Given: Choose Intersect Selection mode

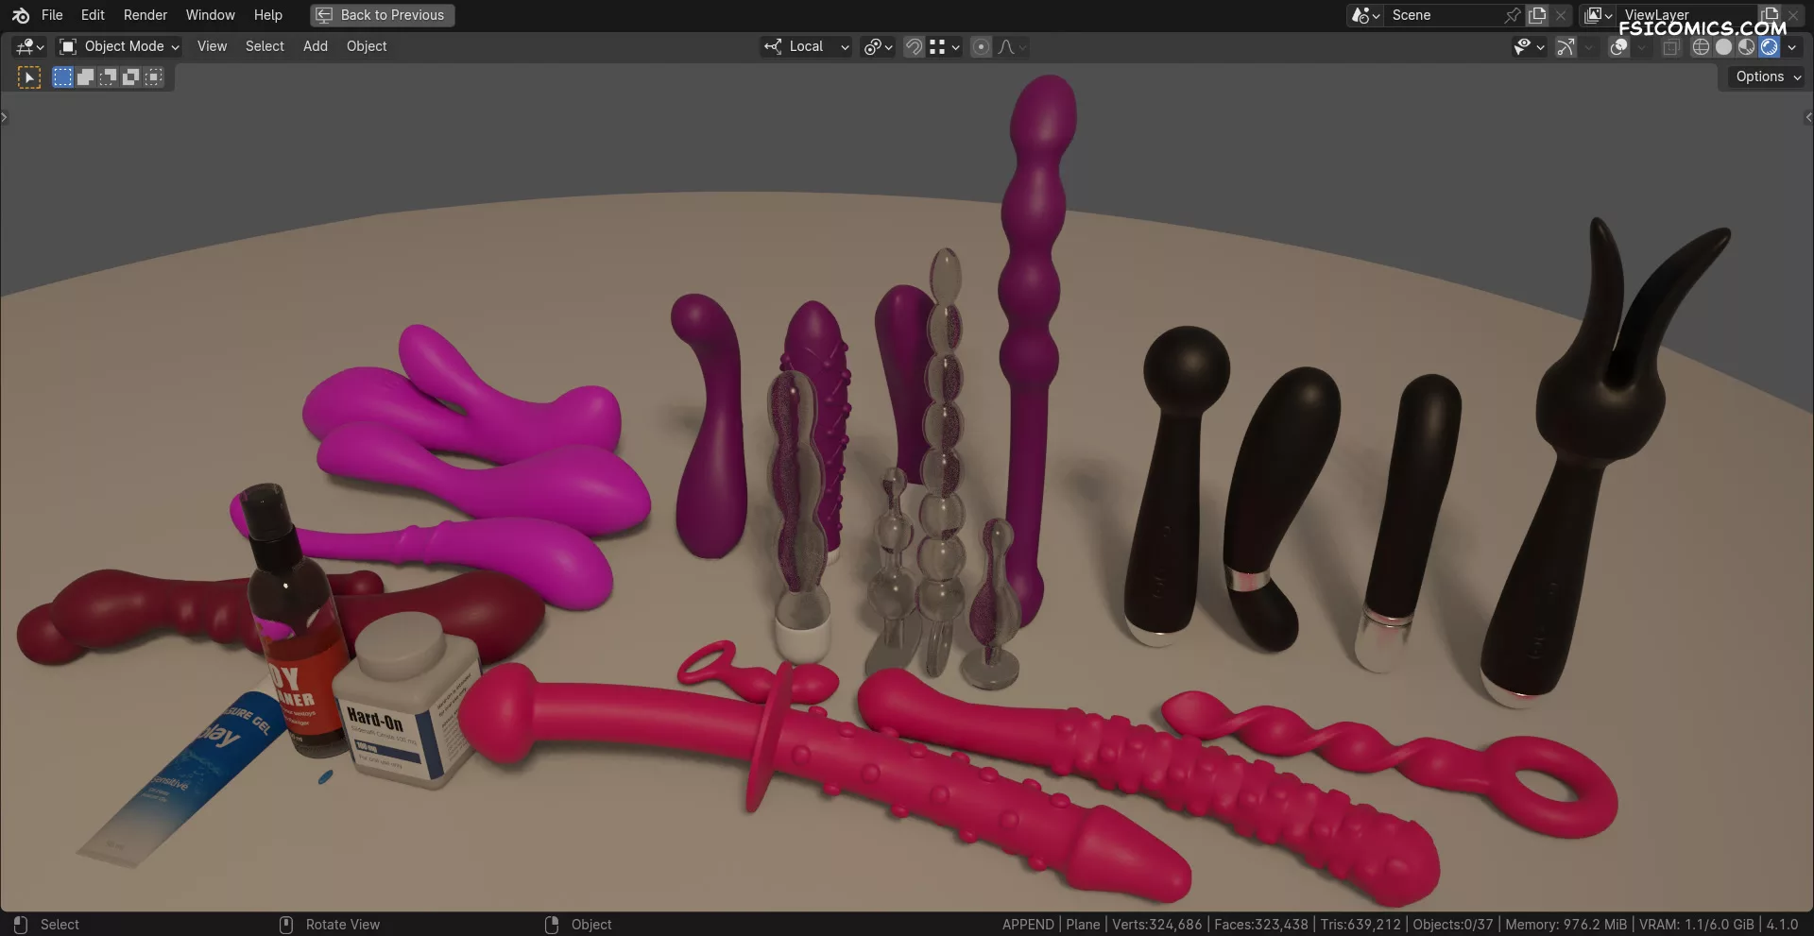Looking at the screenshot, I should coord(153,77).
